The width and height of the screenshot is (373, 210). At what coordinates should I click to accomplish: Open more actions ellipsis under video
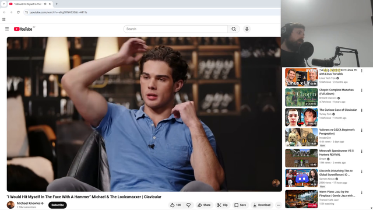coord(279,205)
